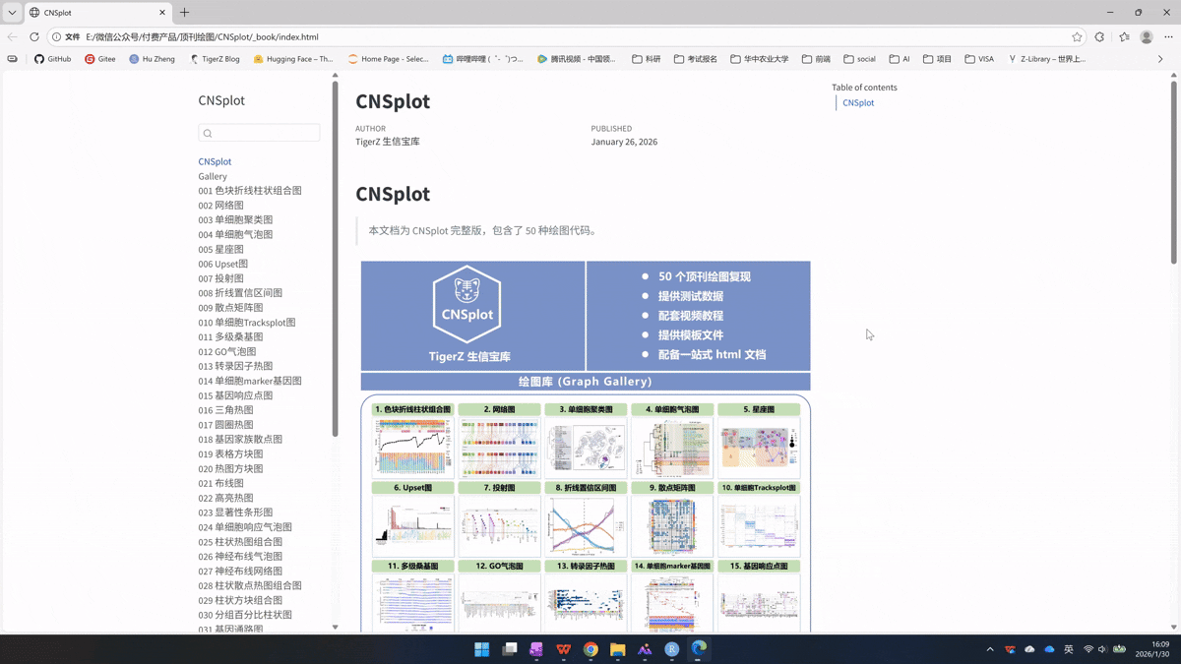Jump to CNSplot in table of contents
The width and height of the screenshot is (1181, 664).
coord(858,102)
